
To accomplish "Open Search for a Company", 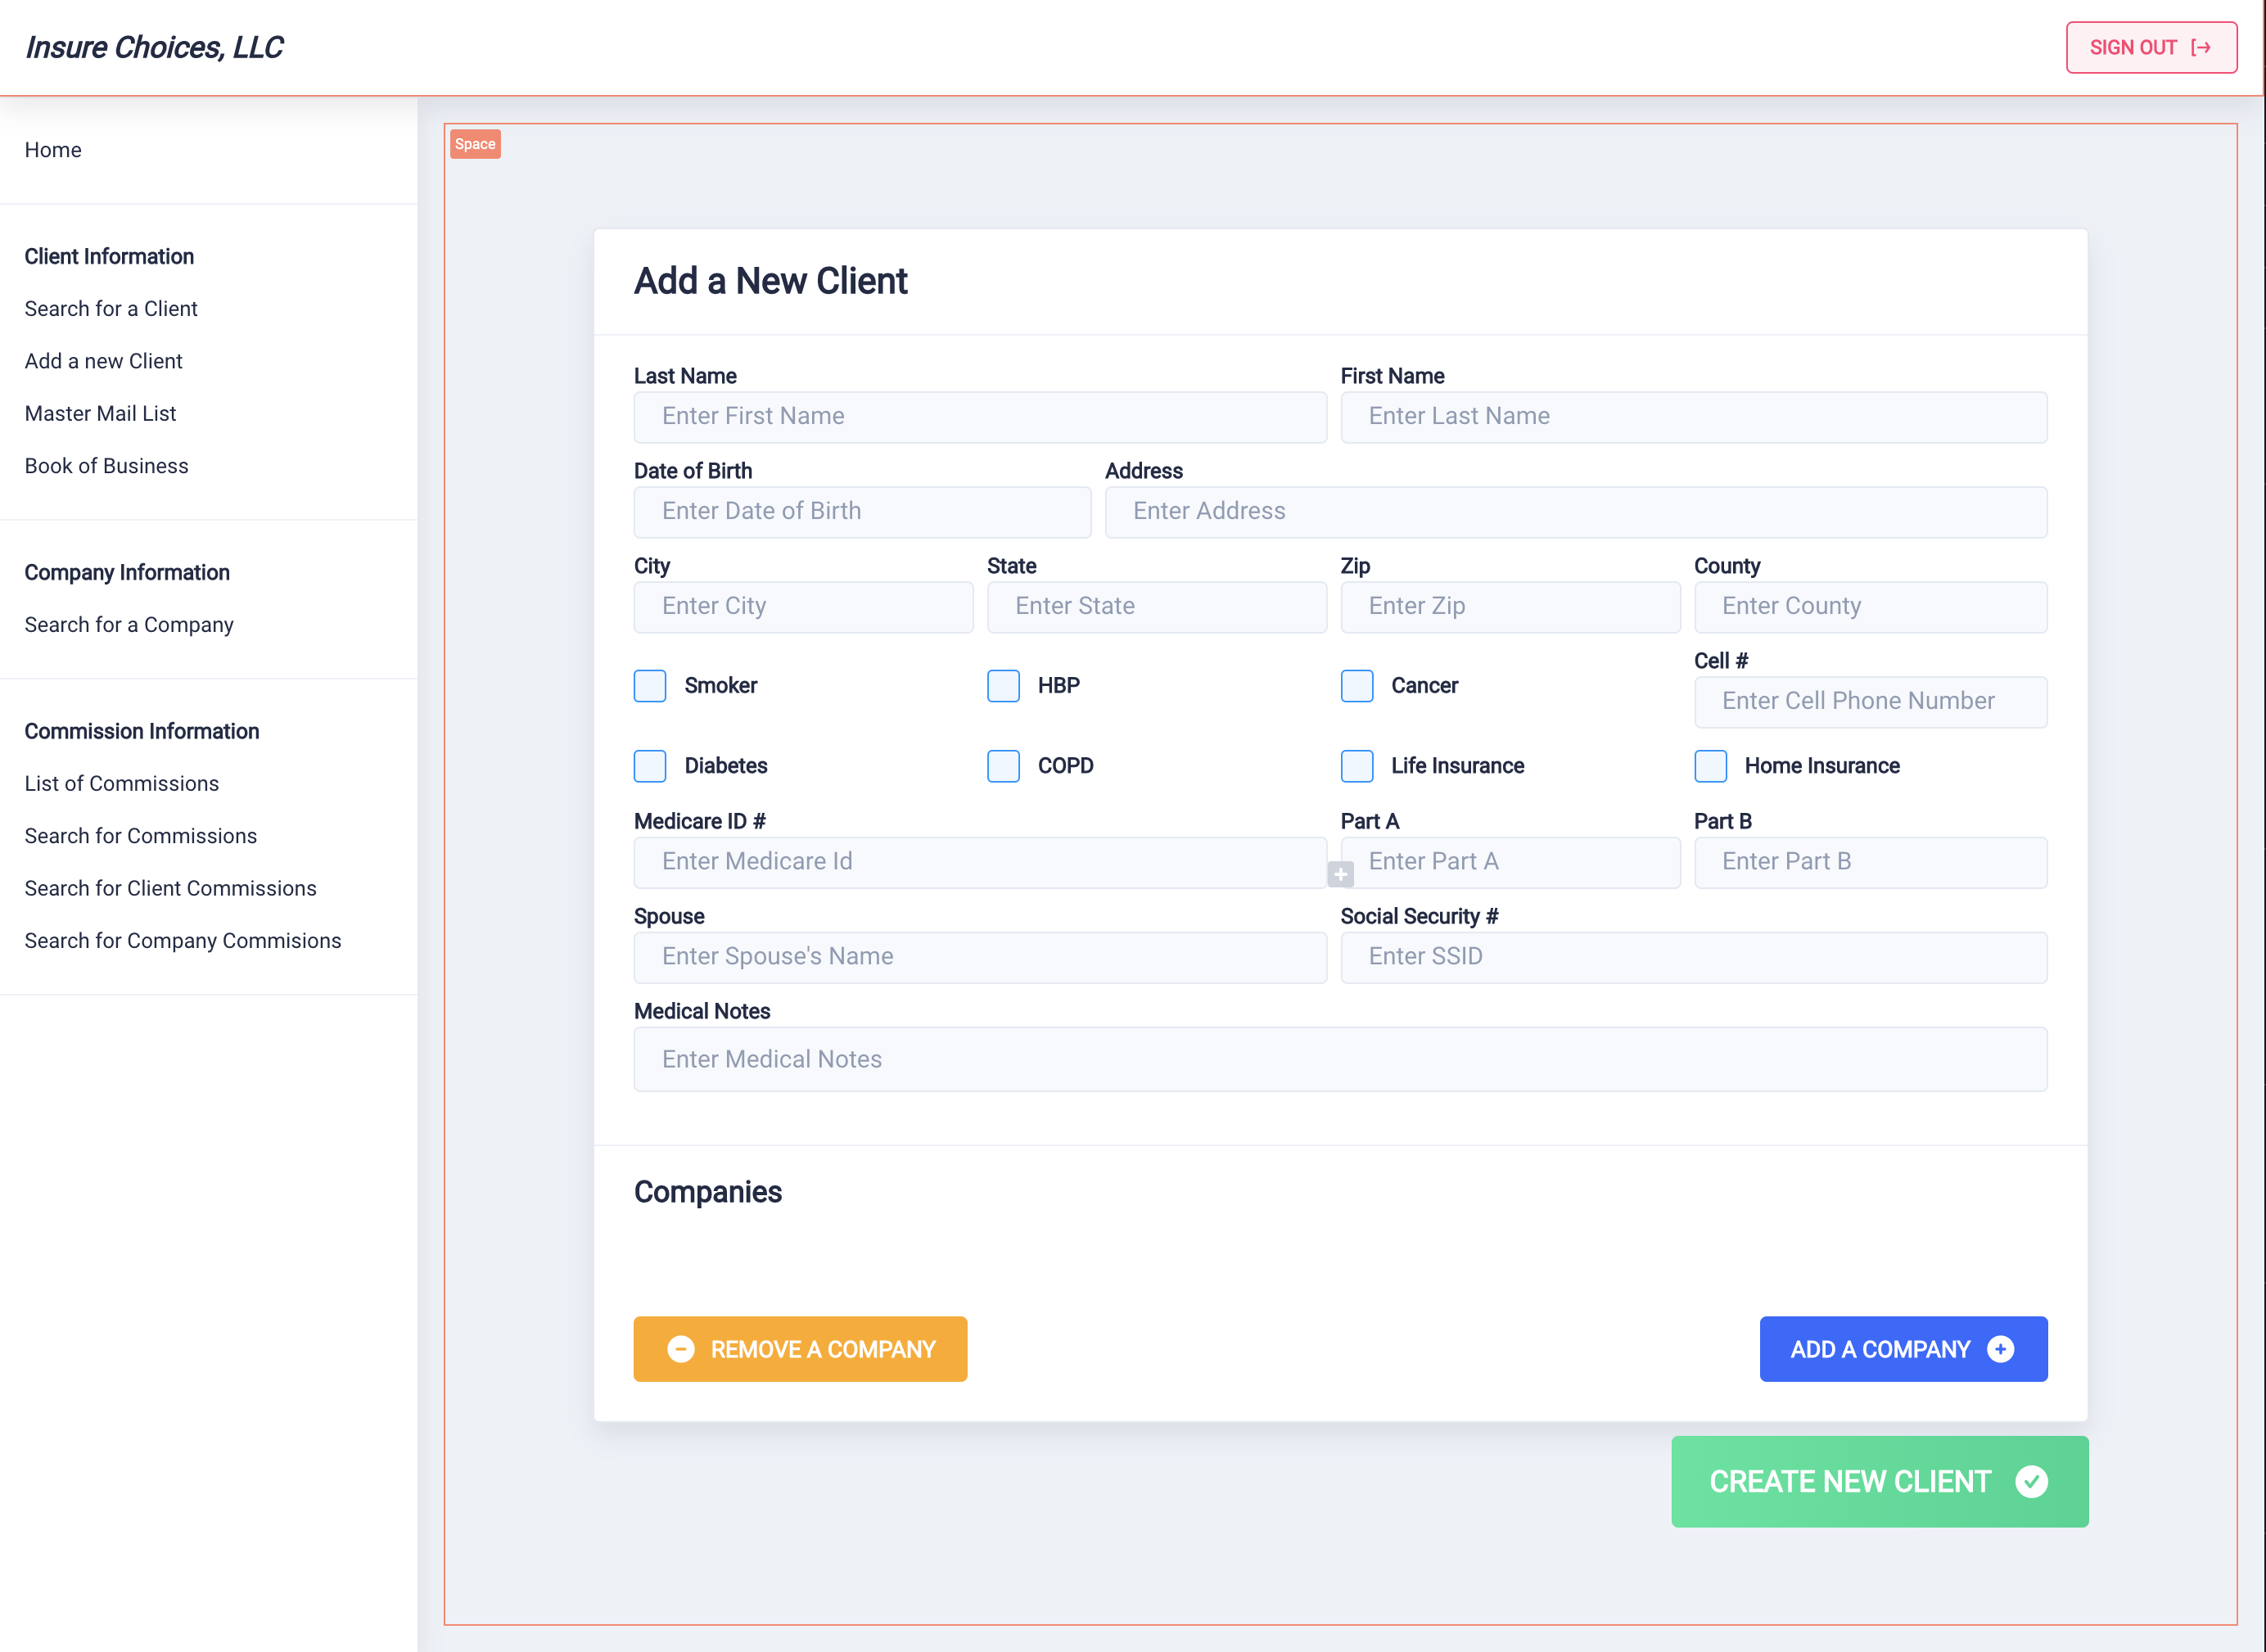I will click(129, 625).
